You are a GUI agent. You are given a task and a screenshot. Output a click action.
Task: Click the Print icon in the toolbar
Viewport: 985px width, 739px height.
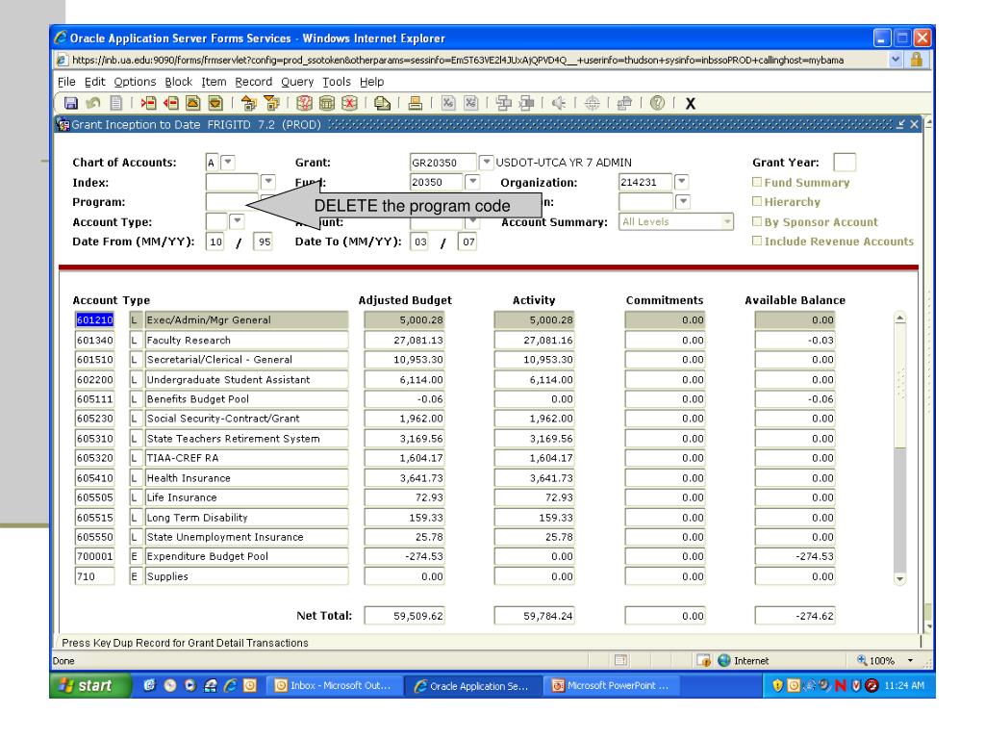(x=416, y=103)
